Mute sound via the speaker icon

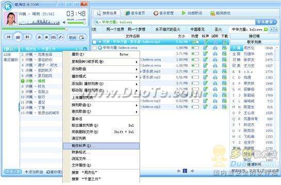[x=64, y=22]
